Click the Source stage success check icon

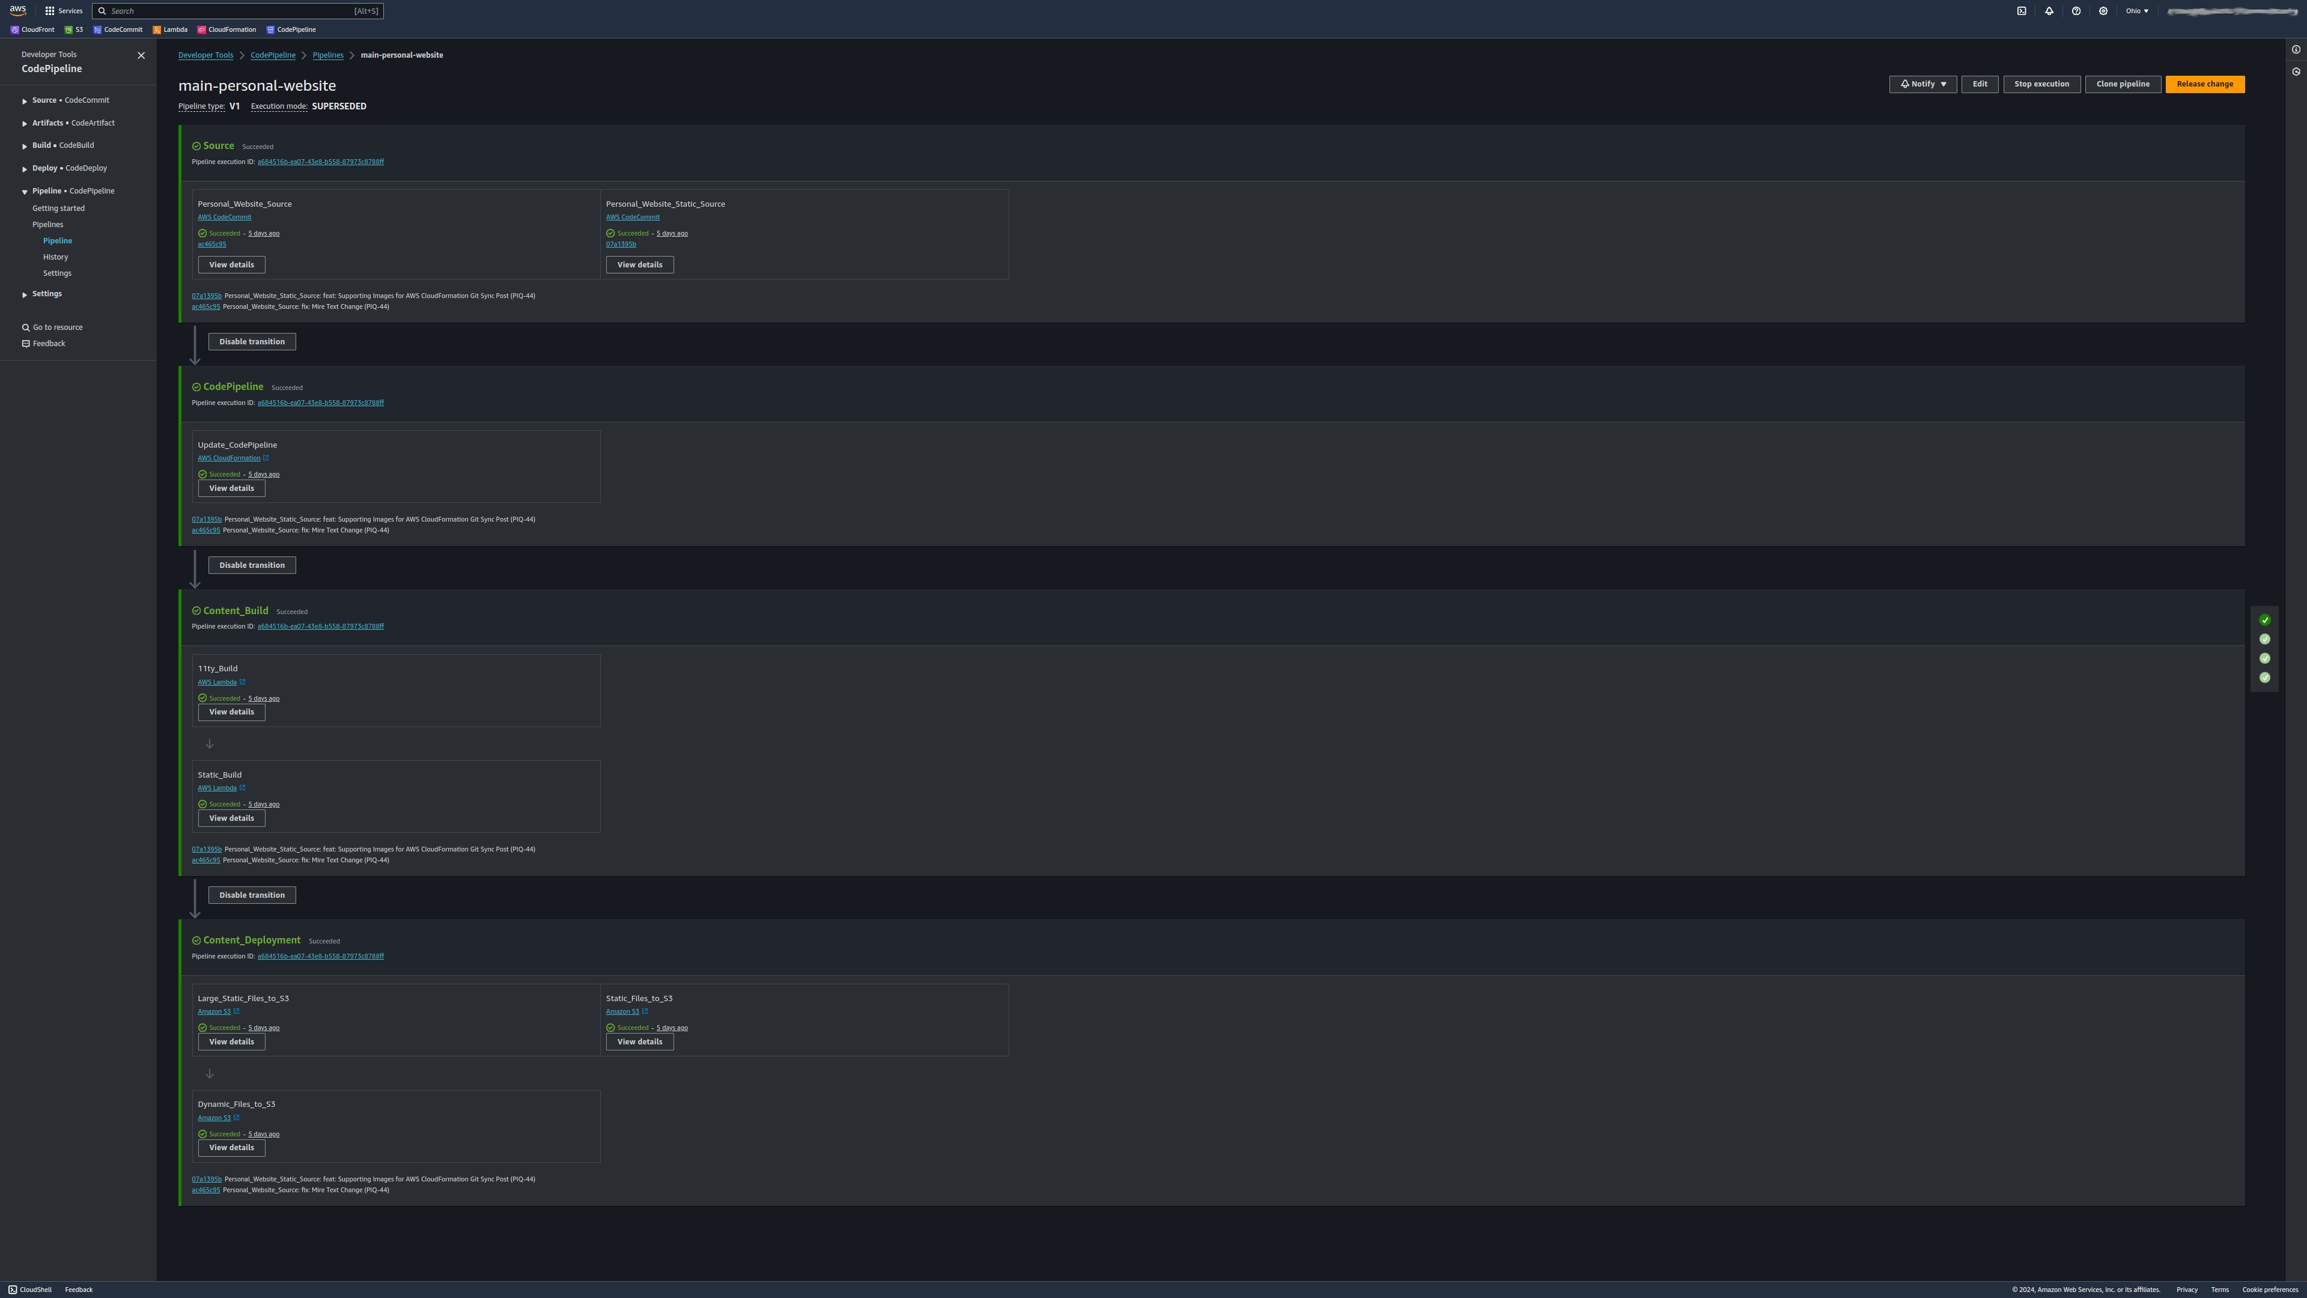[x=196, y=146]
